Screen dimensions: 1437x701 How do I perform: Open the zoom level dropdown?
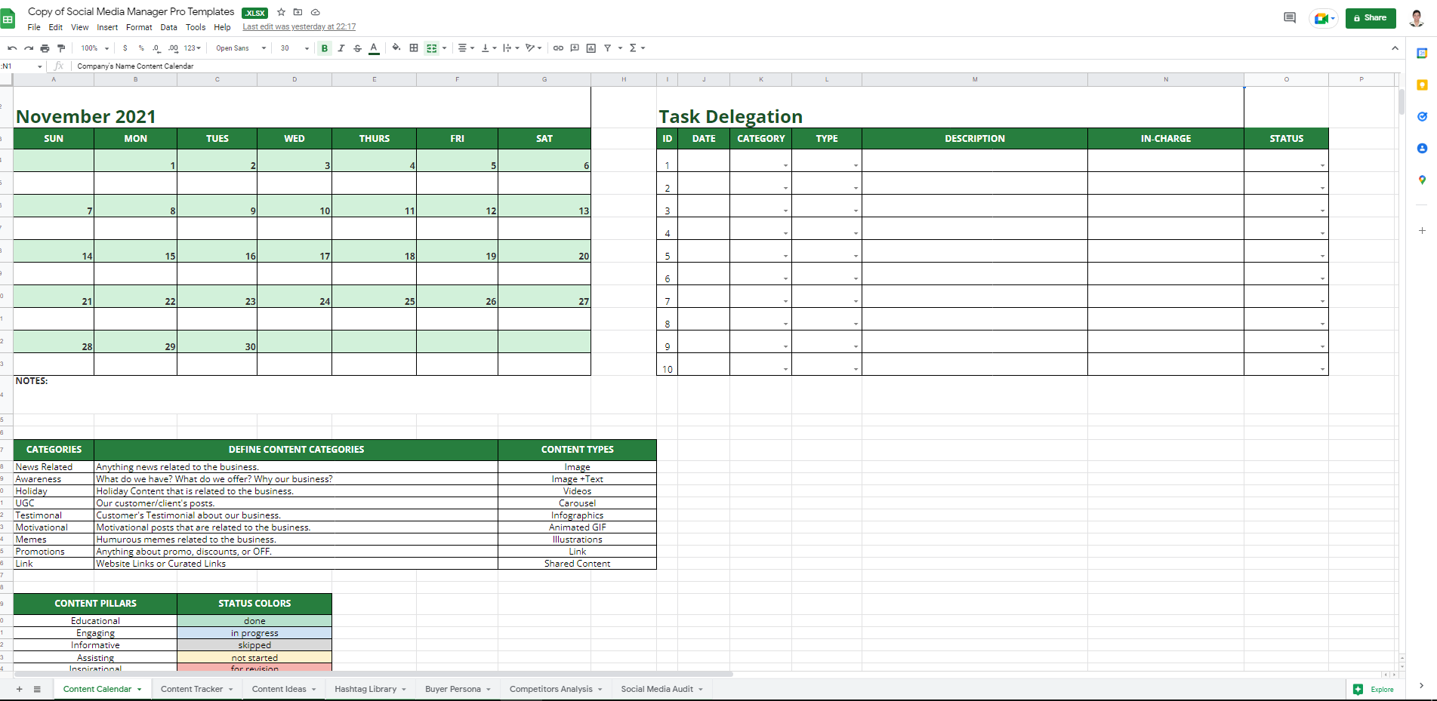coord(95,48)
